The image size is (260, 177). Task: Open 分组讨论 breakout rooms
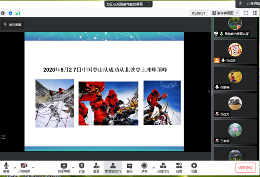[x=163, y=168]
